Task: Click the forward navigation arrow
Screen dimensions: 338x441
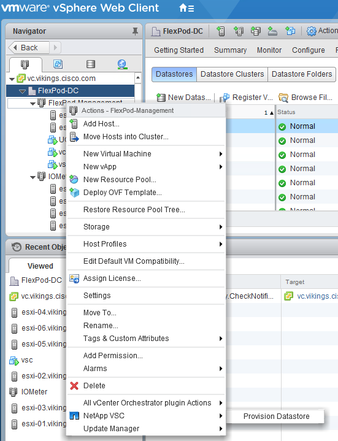Action: (x=55, y=47)
